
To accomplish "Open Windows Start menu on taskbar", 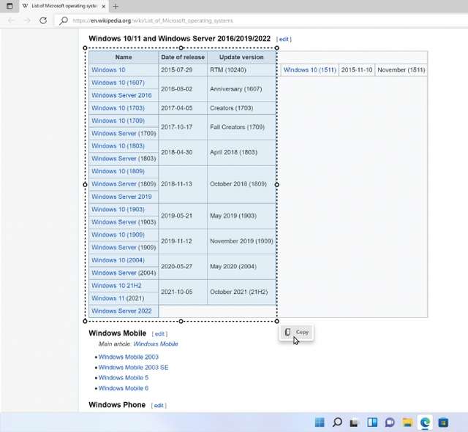I will (320, 422).
